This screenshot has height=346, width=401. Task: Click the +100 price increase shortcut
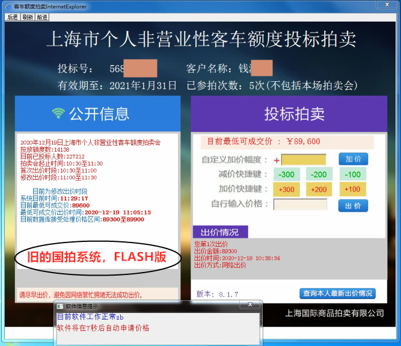coord(353,190)
